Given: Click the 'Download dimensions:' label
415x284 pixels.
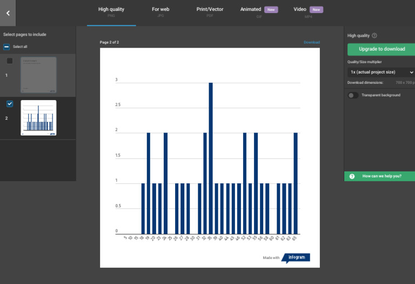Looking at the screenshot, I should tap(365, 83).
